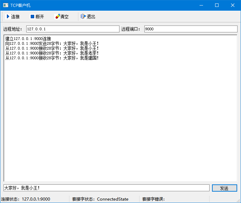Click the 退出 exit toolbar button
241x203 pixels.
point(88,17)
